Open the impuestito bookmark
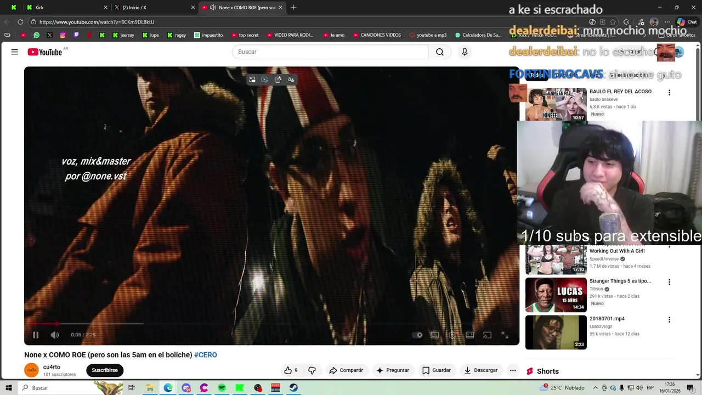The width and height of the screenshot is (702, 395). pyautogui.click(x=208, y=35)
